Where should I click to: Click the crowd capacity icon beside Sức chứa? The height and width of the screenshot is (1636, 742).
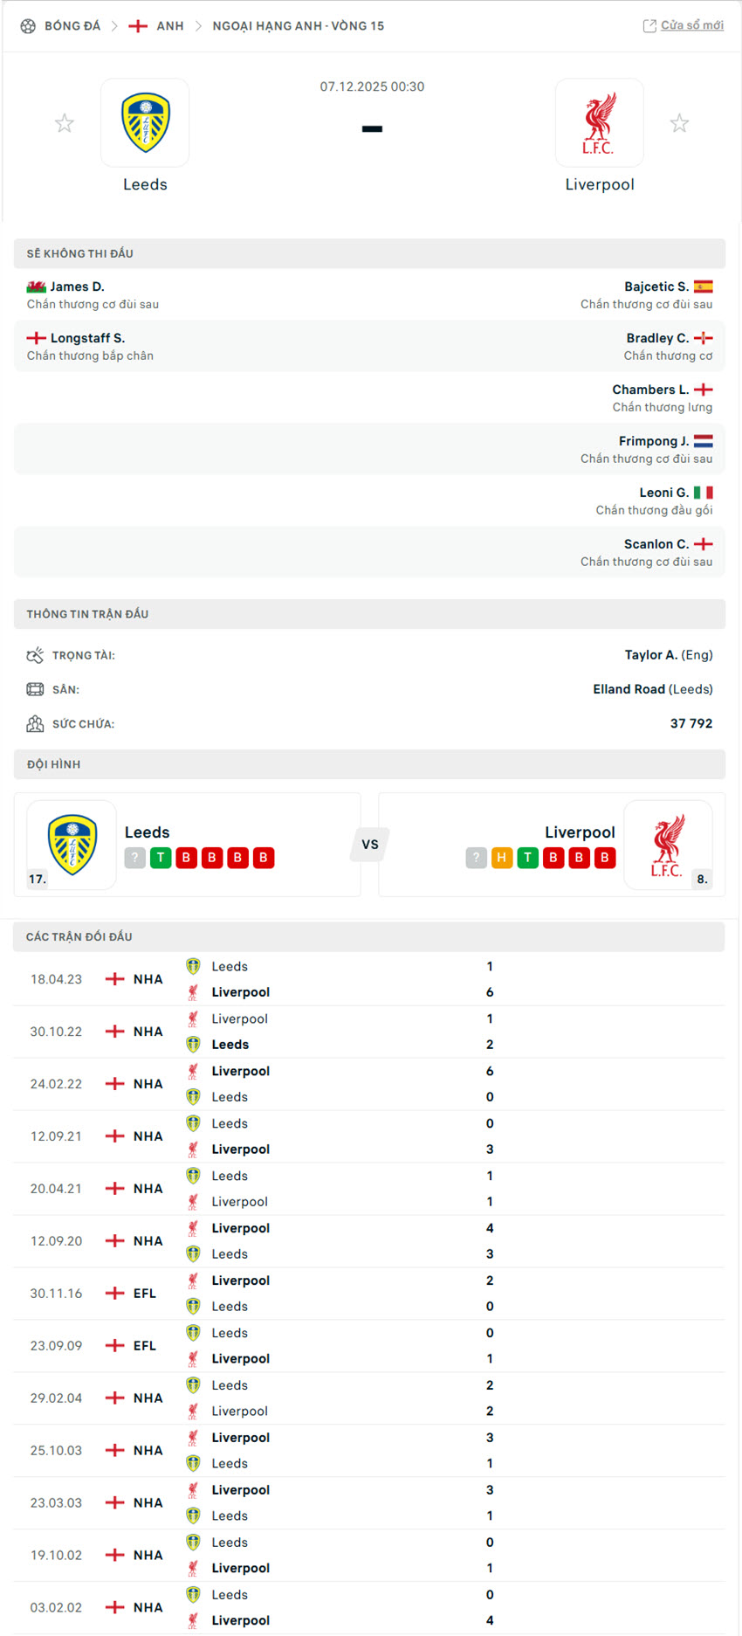[36, 723]
